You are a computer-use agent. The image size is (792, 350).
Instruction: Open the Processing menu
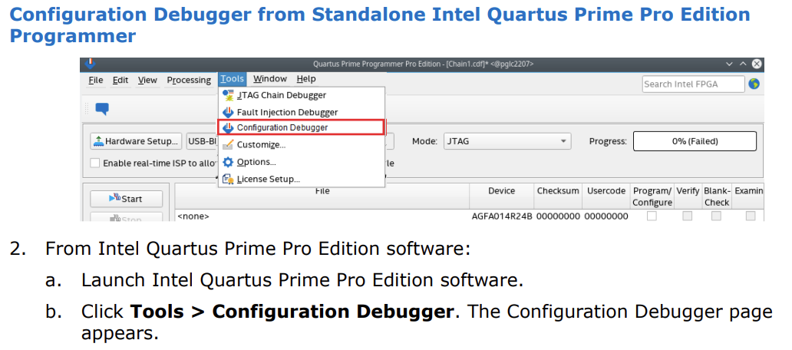(189, 80)
